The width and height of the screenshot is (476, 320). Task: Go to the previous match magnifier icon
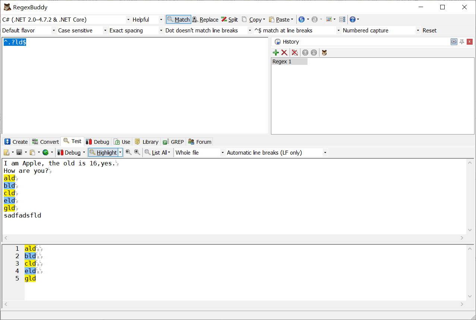129,152
